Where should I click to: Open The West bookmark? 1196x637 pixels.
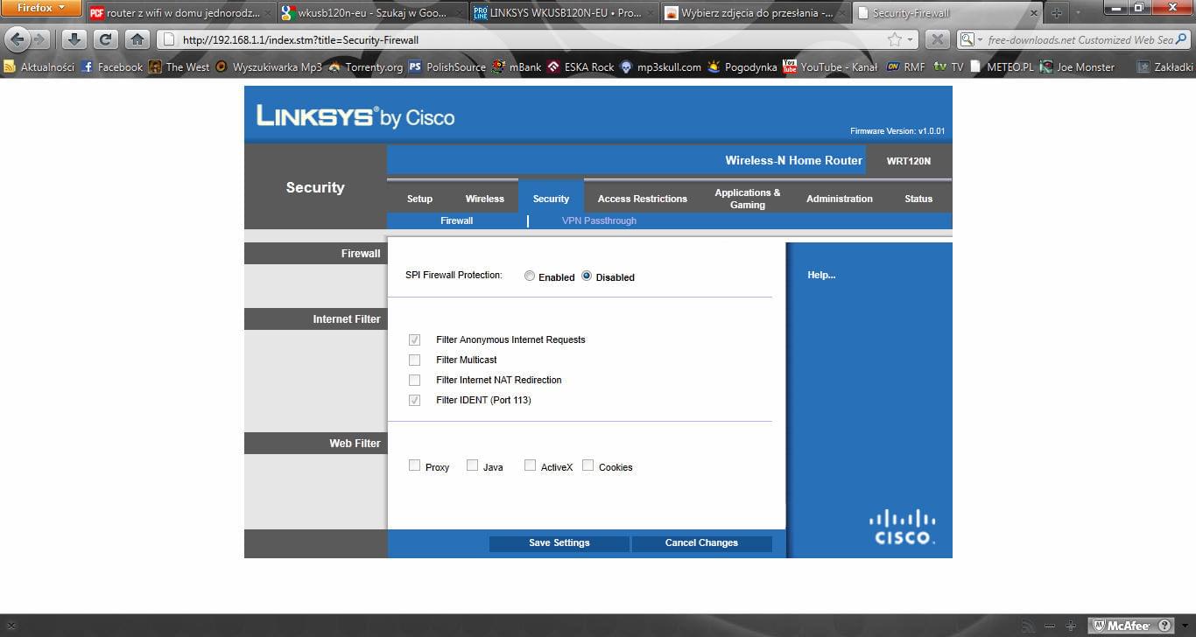click(x=179, y=66)
